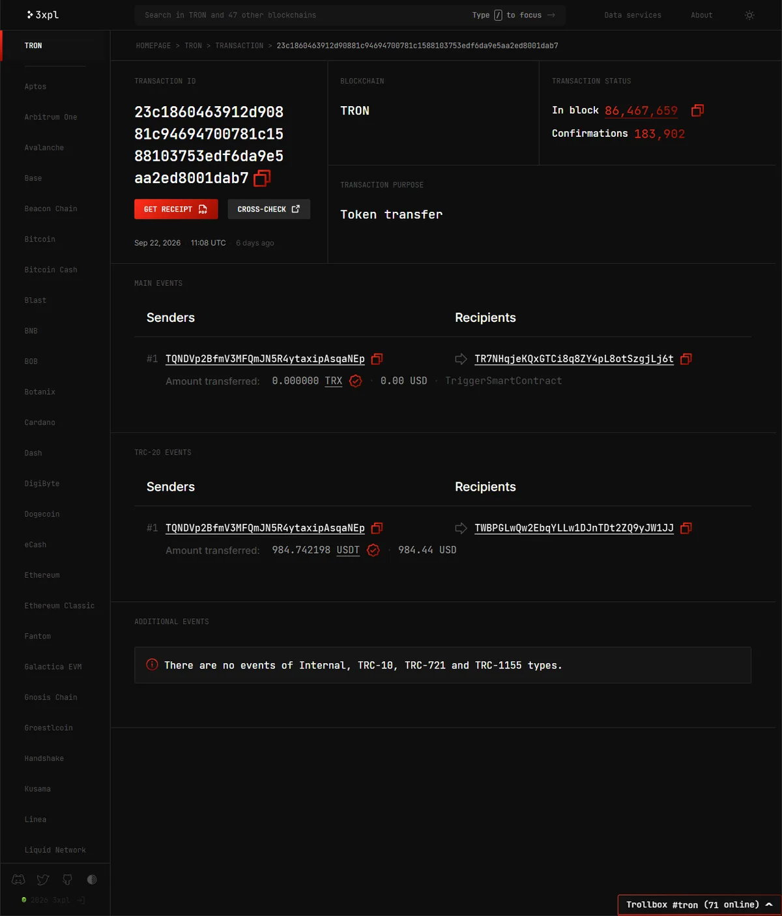782x916 pixels.
Task: Click the info icon in additional events notice
Action: point(152,665)
